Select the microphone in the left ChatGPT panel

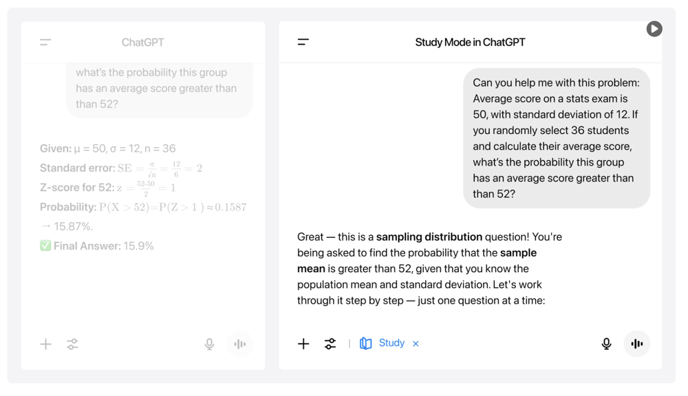point(209,344)
